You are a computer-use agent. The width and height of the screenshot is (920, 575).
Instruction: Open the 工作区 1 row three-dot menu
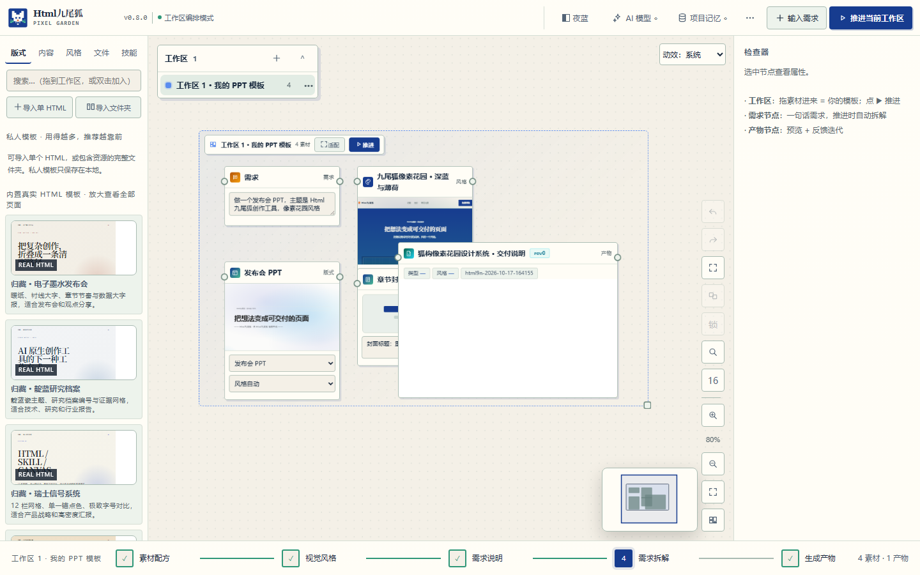point(309,86)
